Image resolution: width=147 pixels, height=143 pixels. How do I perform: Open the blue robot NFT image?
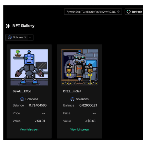click(29, 67)
